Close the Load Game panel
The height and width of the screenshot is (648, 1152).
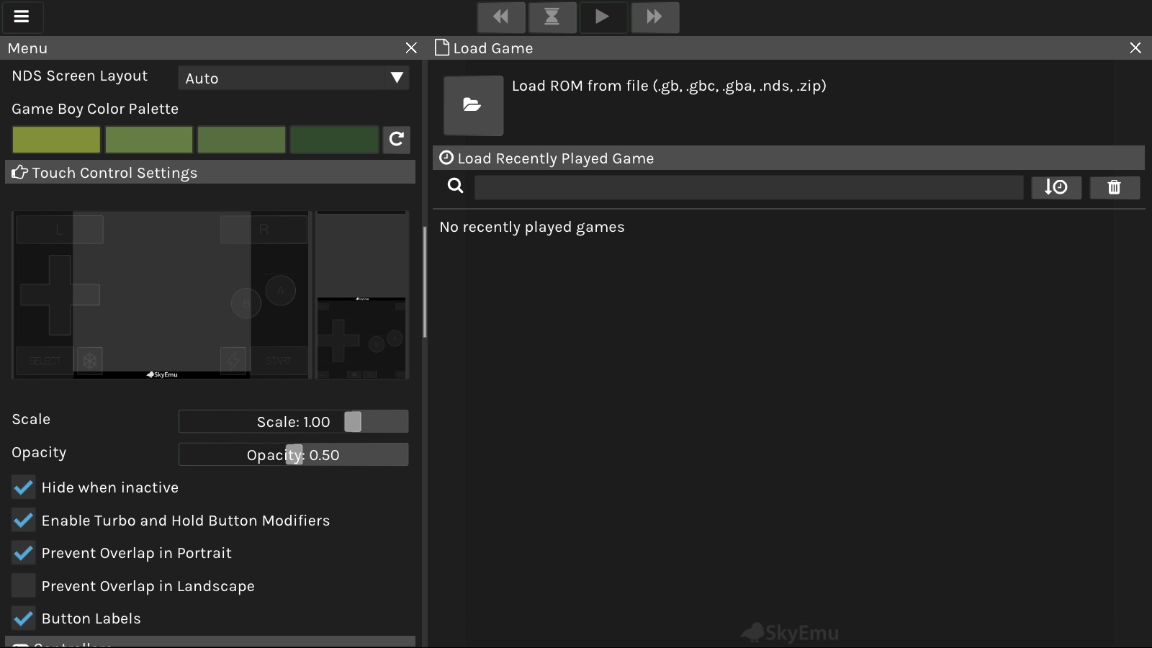(x=1135, y=48)
